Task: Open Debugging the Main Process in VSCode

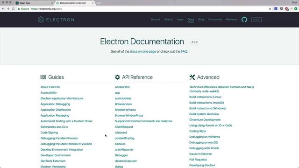Action: click(66, 144)
